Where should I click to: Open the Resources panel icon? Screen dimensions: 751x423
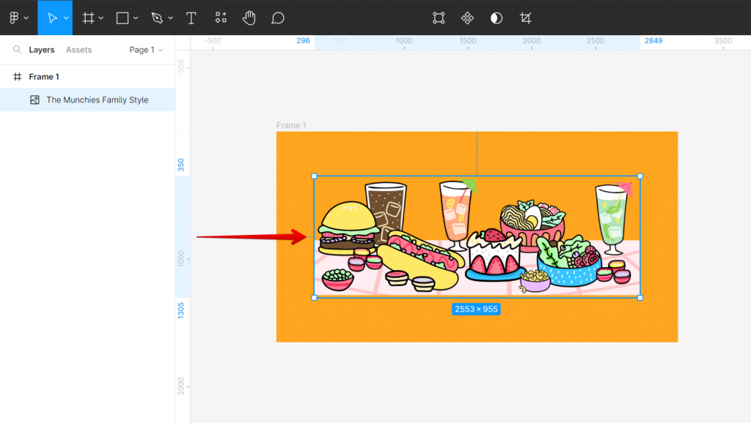tap(220, 18)
